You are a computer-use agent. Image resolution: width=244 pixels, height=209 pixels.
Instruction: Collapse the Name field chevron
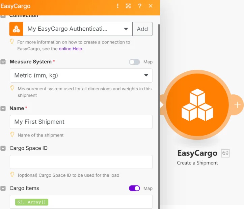click(x=3, y=108)
